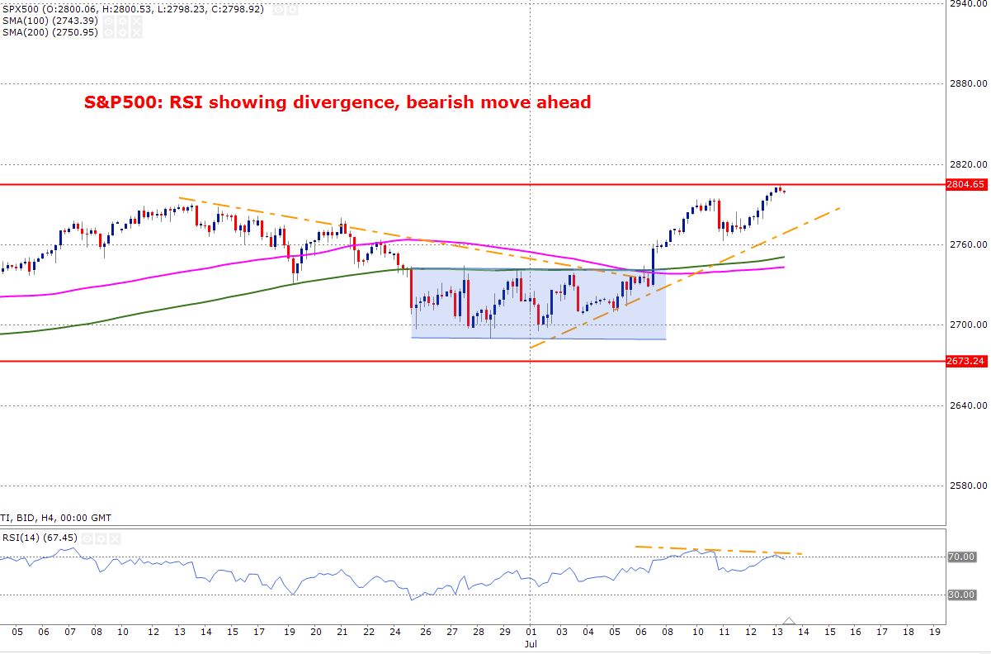991x654 pixels.
Task: Click the small triangle marker at bottom of RSI panel
Action: pyautogui.click(x=790, y=619)
